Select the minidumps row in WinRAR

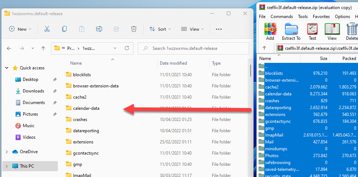pyautogui.click(x=308, y=149)
